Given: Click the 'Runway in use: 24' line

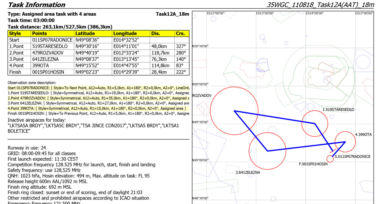Looking at the screenshot, I should pos(27,148).
